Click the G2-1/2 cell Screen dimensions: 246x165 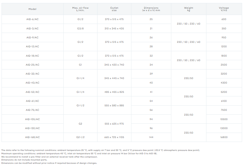pos(80,137)
